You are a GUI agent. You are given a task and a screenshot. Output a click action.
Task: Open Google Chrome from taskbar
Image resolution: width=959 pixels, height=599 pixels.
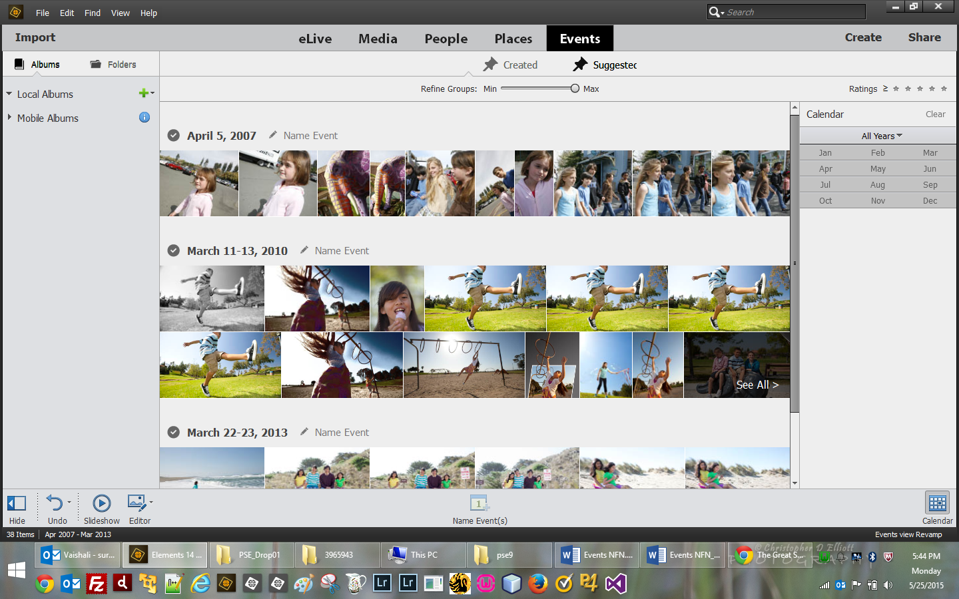click(45, 584)
